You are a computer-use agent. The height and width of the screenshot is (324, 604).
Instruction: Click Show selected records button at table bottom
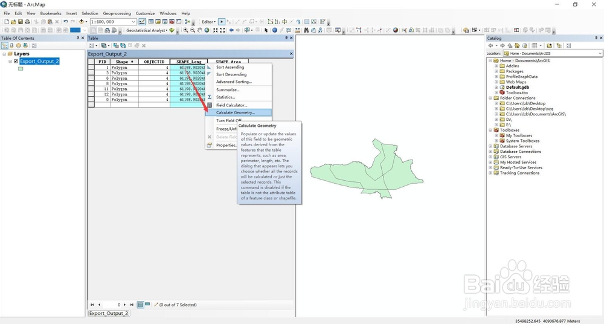click(147, 304)
